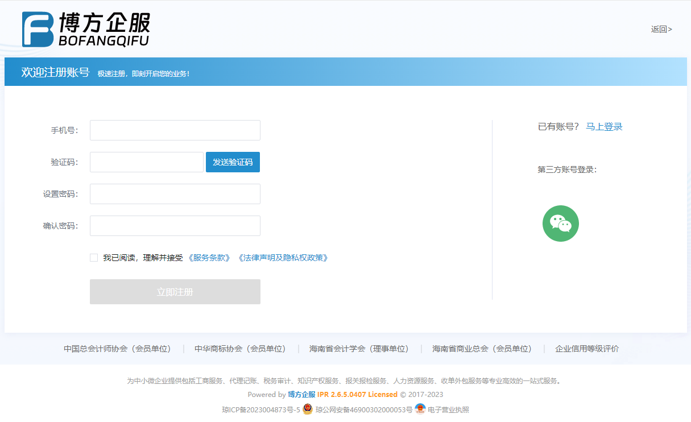The height and width of the screenshot is (422, 691).
Task: Click the 琼ICP备2023004873号-5 link
Action: [260, 409]
